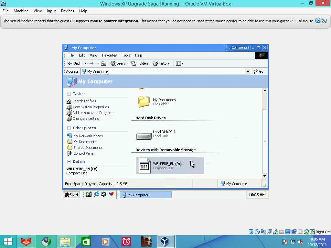Open the History pane
331x248 pixels.
pos(161,63)
